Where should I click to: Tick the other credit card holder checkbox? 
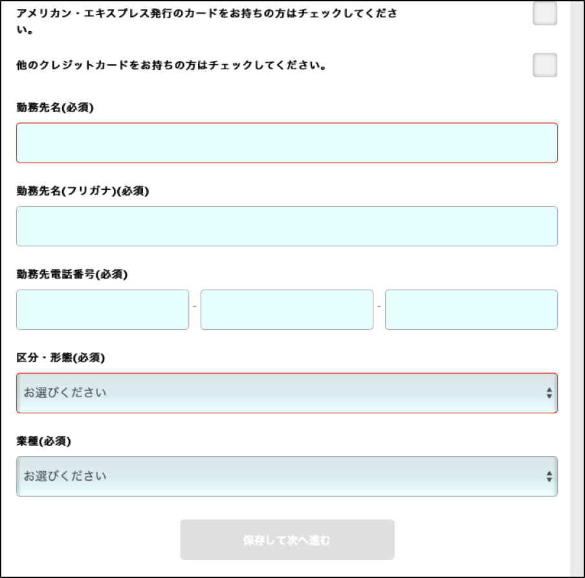coord(545,65)
